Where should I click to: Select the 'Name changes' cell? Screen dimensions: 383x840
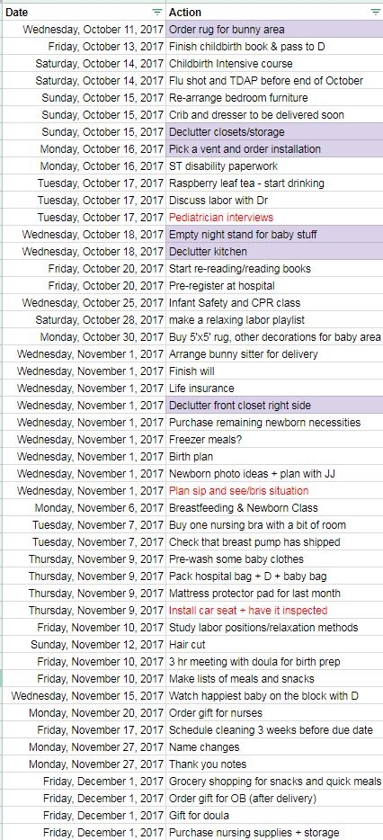(x=274, y=747)
